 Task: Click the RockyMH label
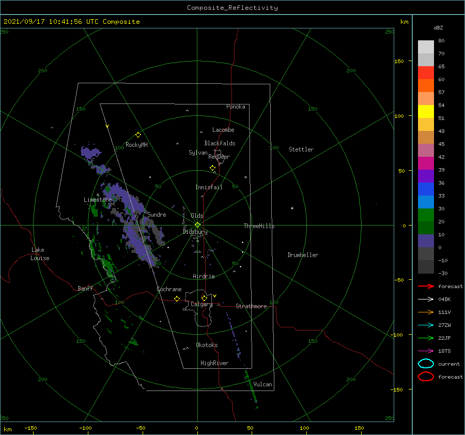point(136,145)
